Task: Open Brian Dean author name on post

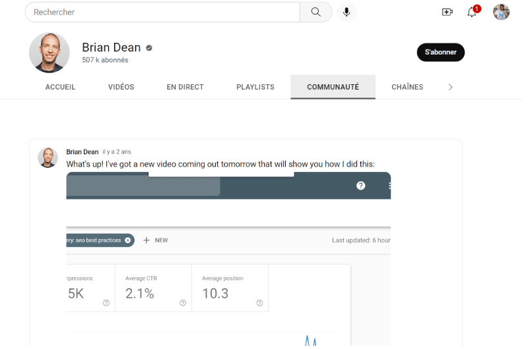Action: [82, 152]
